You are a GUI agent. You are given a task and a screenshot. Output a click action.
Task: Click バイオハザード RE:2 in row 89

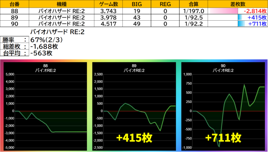(x=62, y=18)
